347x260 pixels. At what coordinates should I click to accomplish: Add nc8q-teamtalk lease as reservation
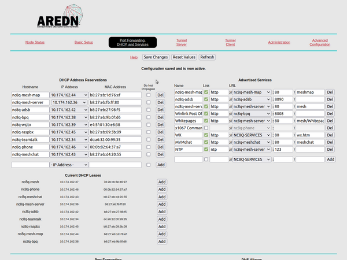click(x=162, y=219)
